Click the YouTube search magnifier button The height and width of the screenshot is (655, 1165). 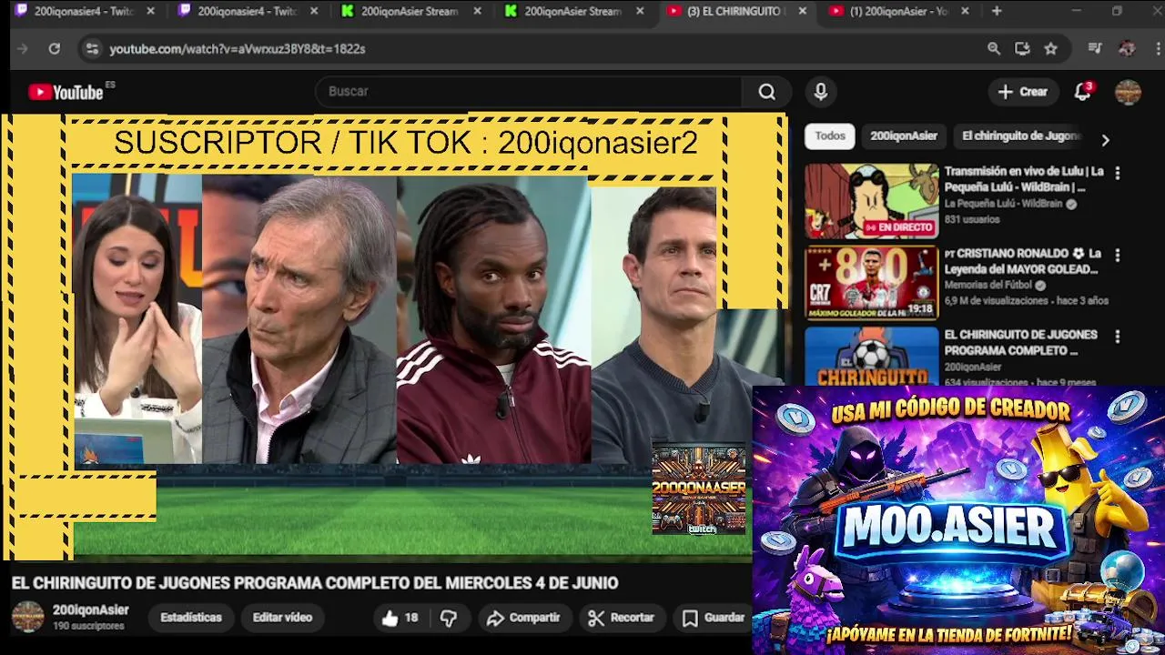pyautogui.click(x=767, y=92)
